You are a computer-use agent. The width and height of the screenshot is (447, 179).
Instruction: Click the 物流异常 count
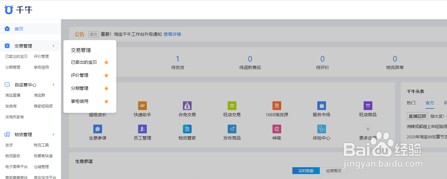click(395, 59)
